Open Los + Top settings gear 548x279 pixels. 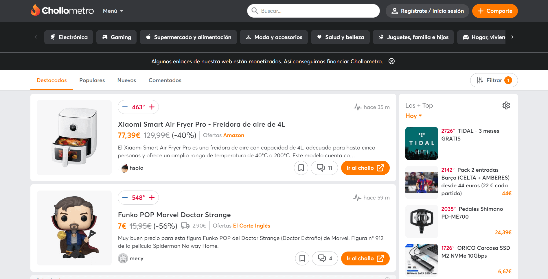506,106
